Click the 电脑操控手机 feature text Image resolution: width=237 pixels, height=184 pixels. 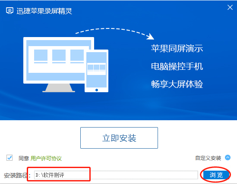[177, 66]
